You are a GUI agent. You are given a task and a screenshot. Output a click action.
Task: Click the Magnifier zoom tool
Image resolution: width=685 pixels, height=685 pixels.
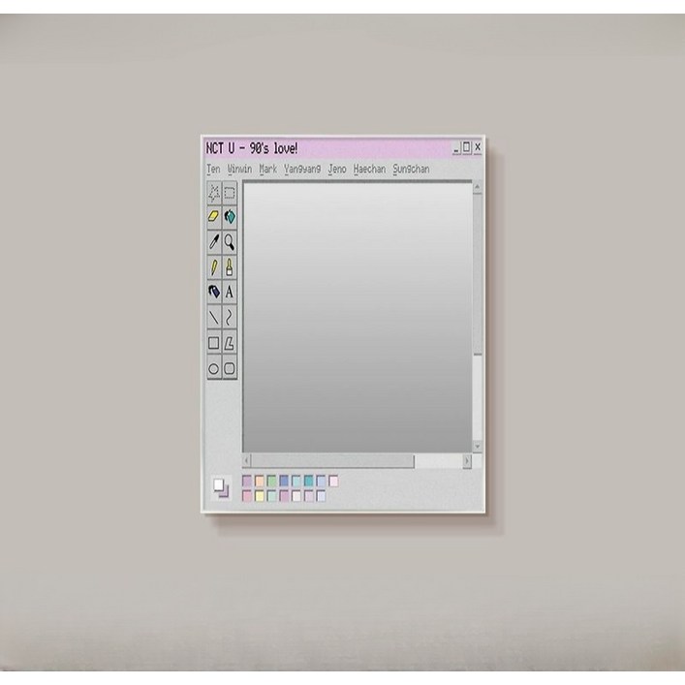(230, 242)
